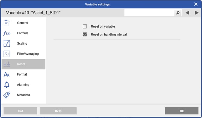Uncheck Reset on handling interval
Image resolution: width=202 pixels, height=118 pixels.
pos(85,34)
